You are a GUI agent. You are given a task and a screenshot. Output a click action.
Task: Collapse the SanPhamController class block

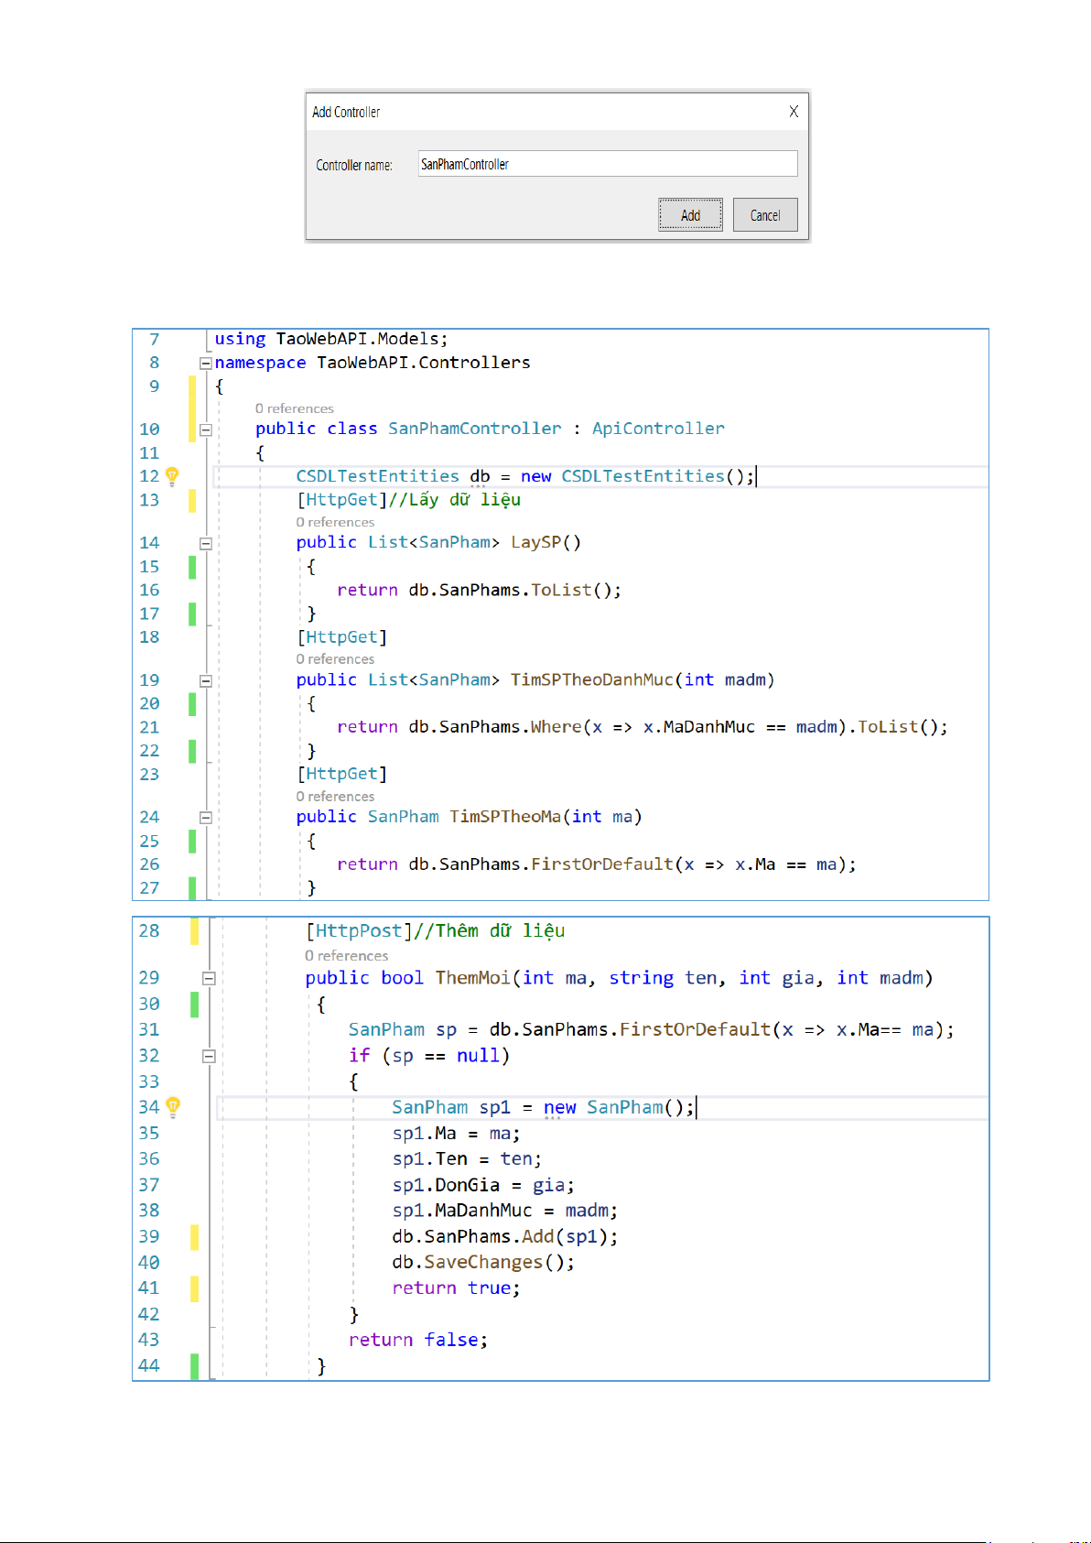coord(206,429)
